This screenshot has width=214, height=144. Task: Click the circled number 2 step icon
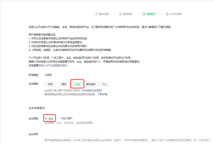point(120,14)
